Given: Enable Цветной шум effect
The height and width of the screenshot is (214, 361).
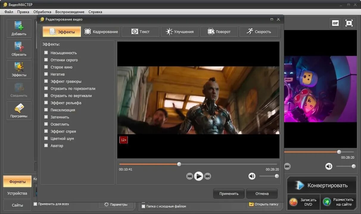Looking at the screenshot, I should [46, 138].
